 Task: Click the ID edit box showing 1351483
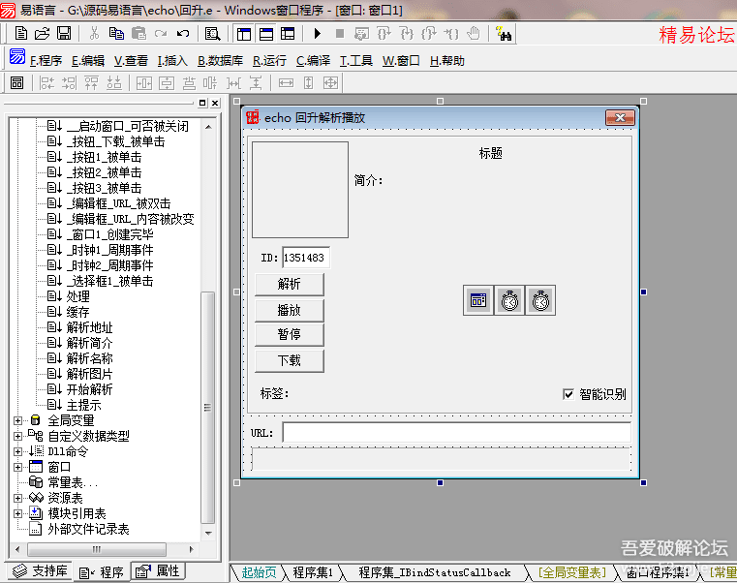point(305,258)
